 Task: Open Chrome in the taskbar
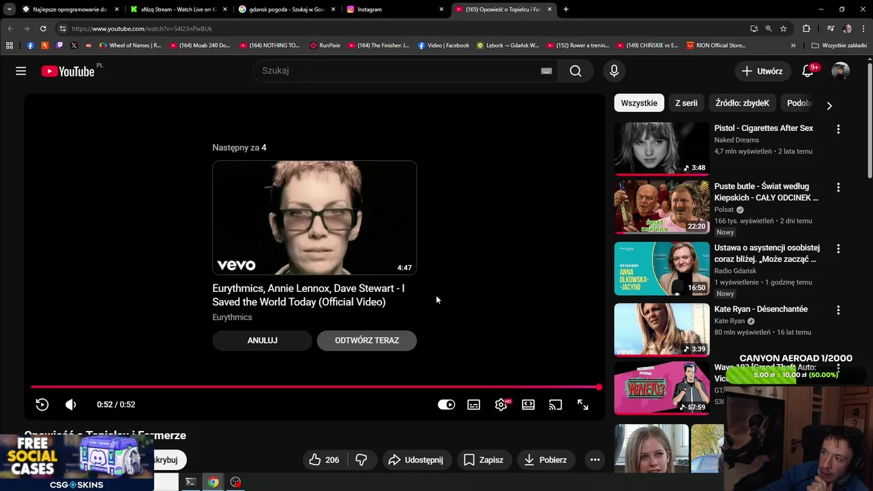(x=213, y=482)
